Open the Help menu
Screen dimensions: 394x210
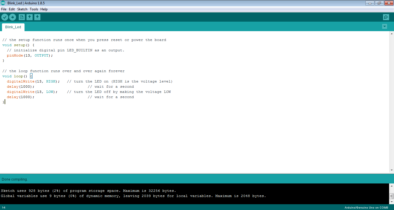pos(44,9)
